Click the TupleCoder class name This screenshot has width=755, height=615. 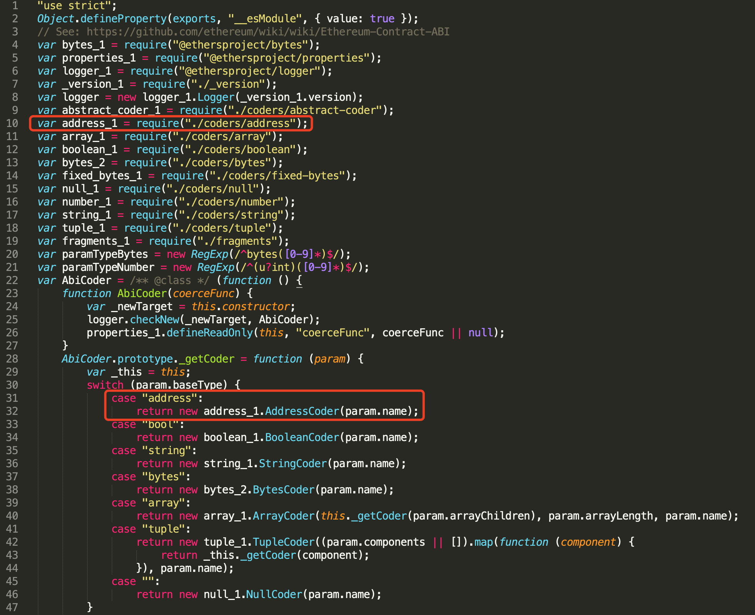coord(284,542)
